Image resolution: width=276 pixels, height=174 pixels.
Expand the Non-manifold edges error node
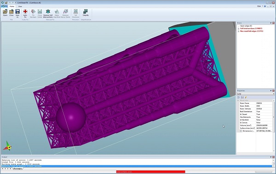tap(238, 31)
